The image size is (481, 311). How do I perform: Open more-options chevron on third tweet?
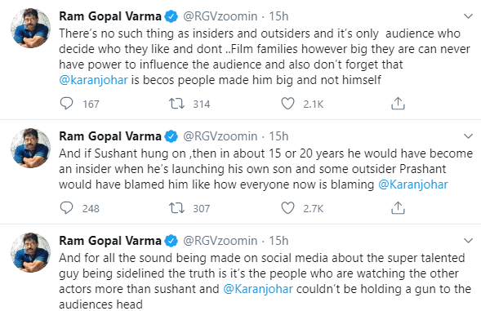468,241
